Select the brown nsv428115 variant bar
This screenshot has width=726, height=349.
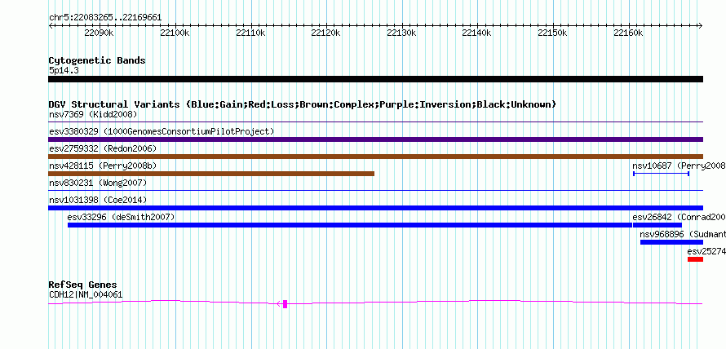pyautogui.click(x=211, y=174)
